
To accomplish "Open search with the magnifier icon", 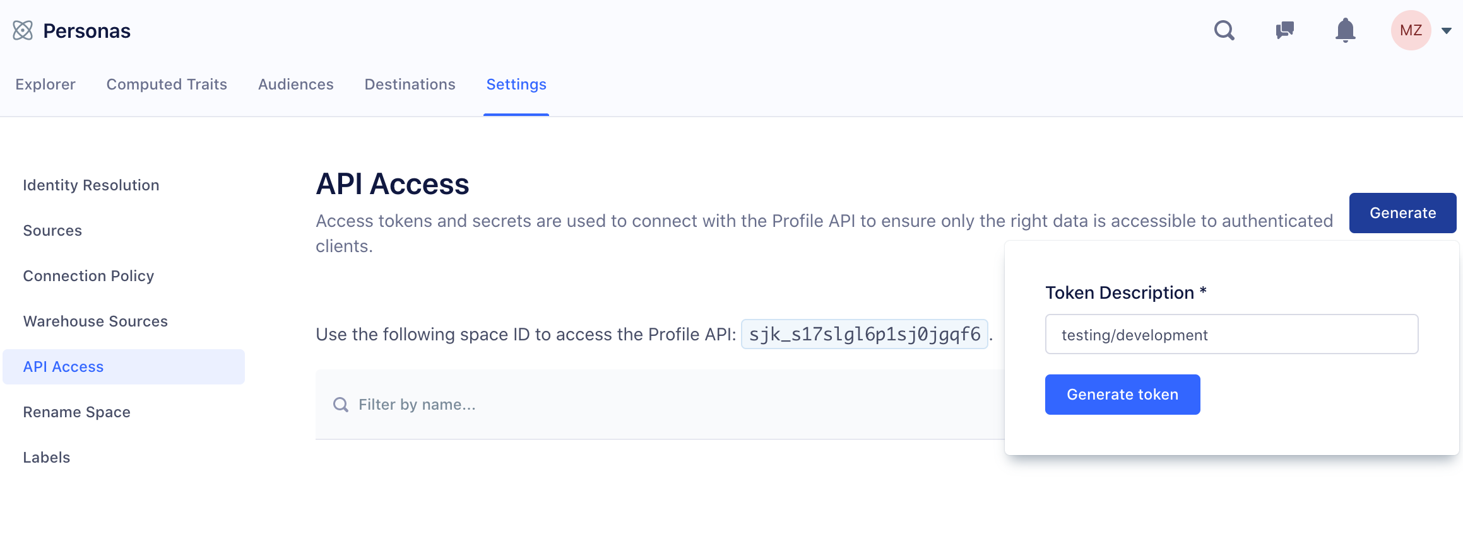I will [1224, 30].
